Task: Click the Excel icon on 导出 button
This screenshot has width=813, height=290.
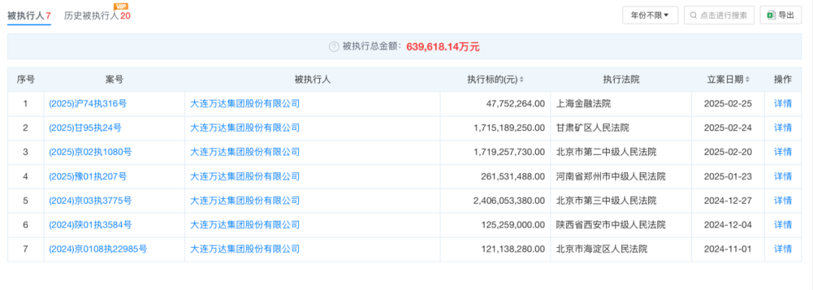Action: point(771,15)
